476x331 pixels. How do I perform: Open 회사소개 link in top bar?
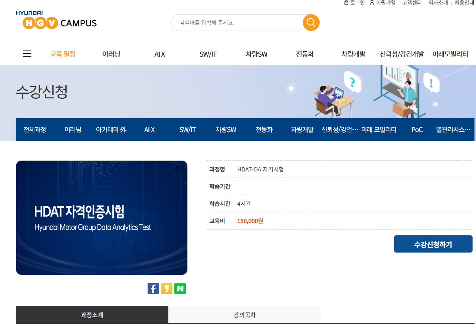click(438, 3)
